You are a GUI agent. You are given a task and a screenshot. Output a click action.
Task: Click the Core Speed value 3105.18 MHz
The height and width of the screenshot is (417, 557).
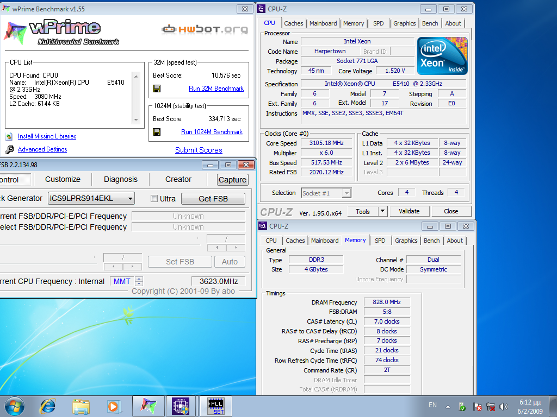[326, 143]
